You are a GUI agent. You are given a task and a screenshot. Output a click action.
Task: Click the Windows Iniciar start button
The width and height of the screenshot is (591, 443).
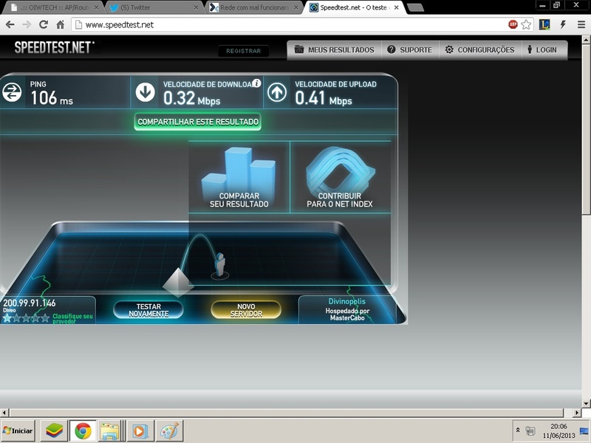[x=18, y=430]
